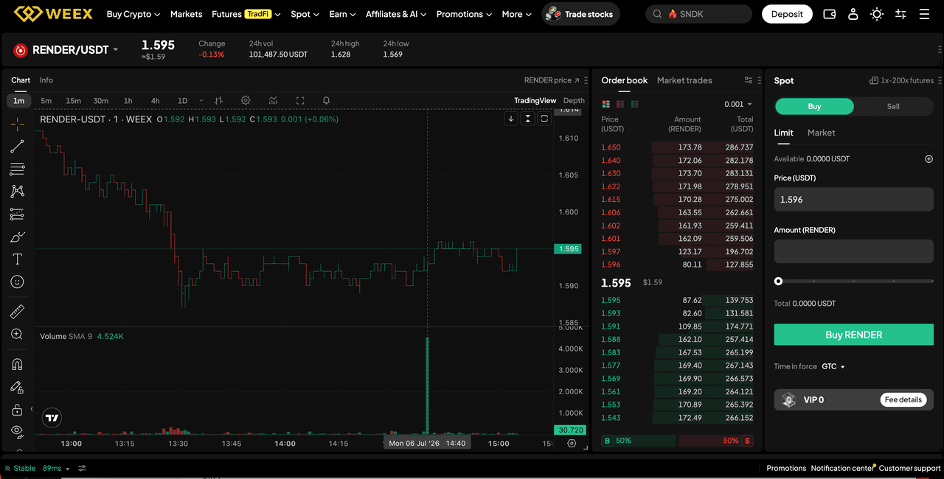Open the hamburger menu icon

coord(924,14)
